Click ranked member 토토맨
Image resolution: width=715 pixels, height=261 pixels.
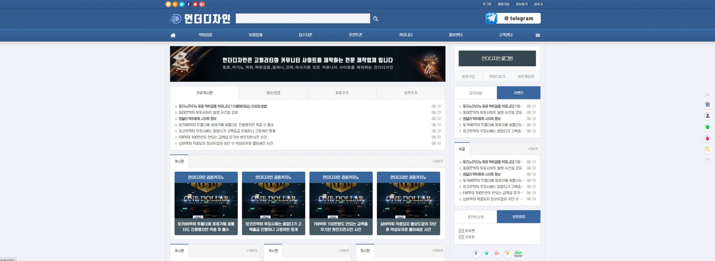coord(470,231)
